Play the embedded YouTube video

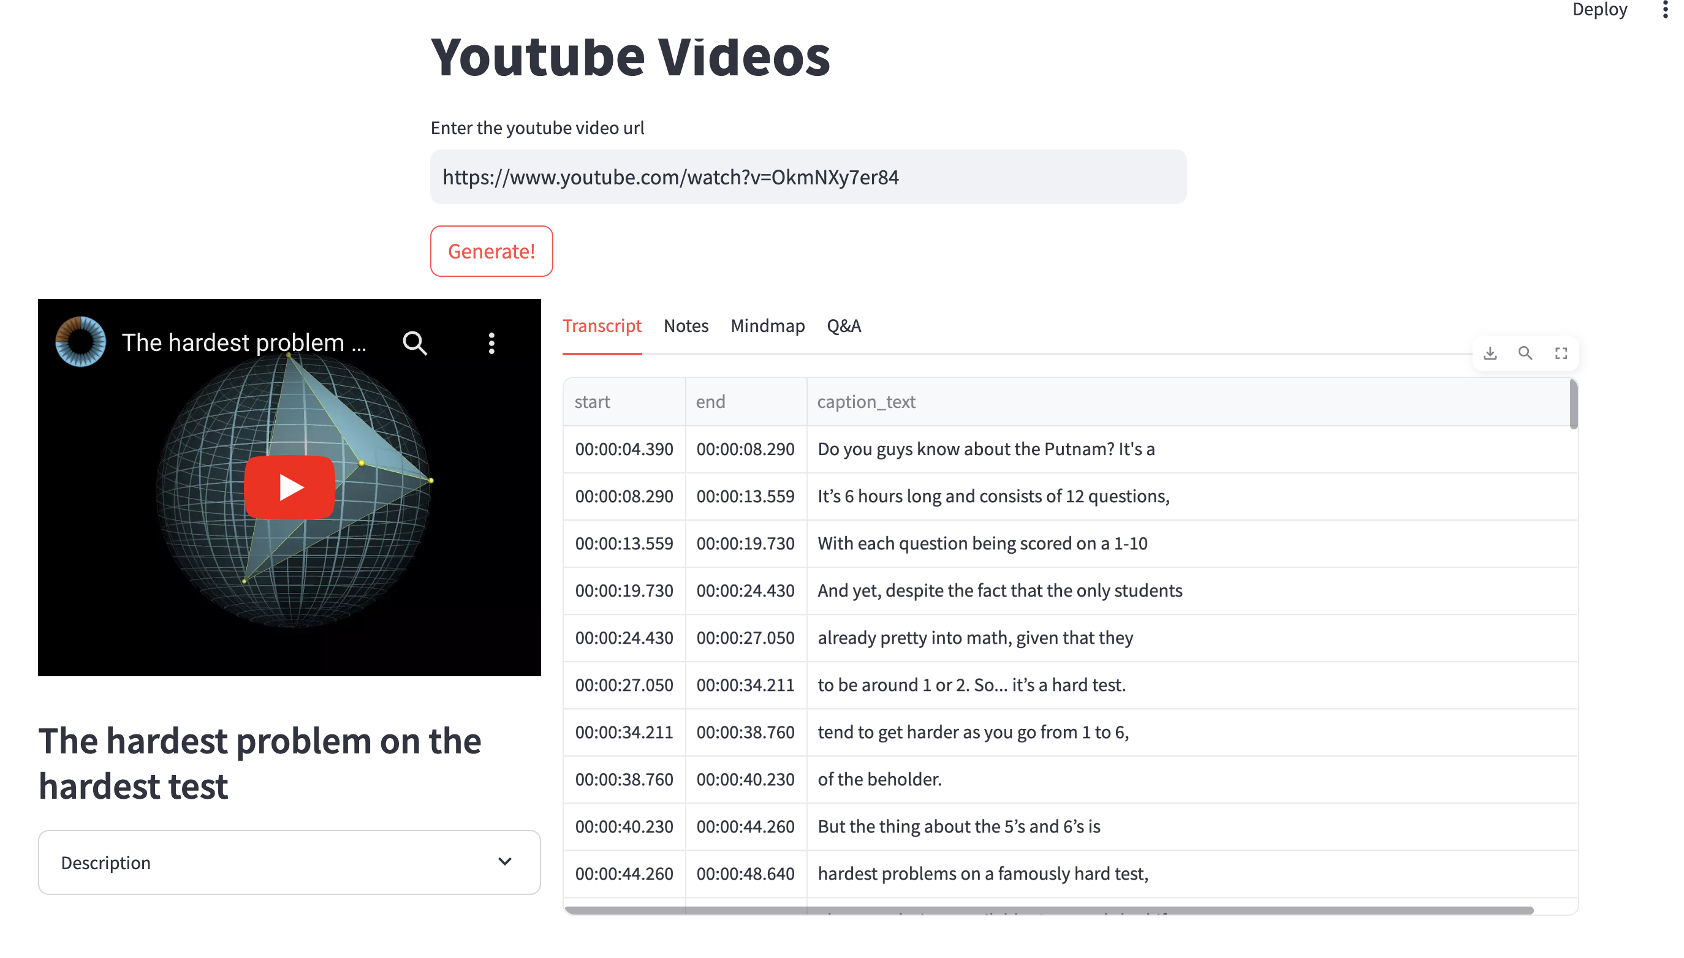(289, 488)
